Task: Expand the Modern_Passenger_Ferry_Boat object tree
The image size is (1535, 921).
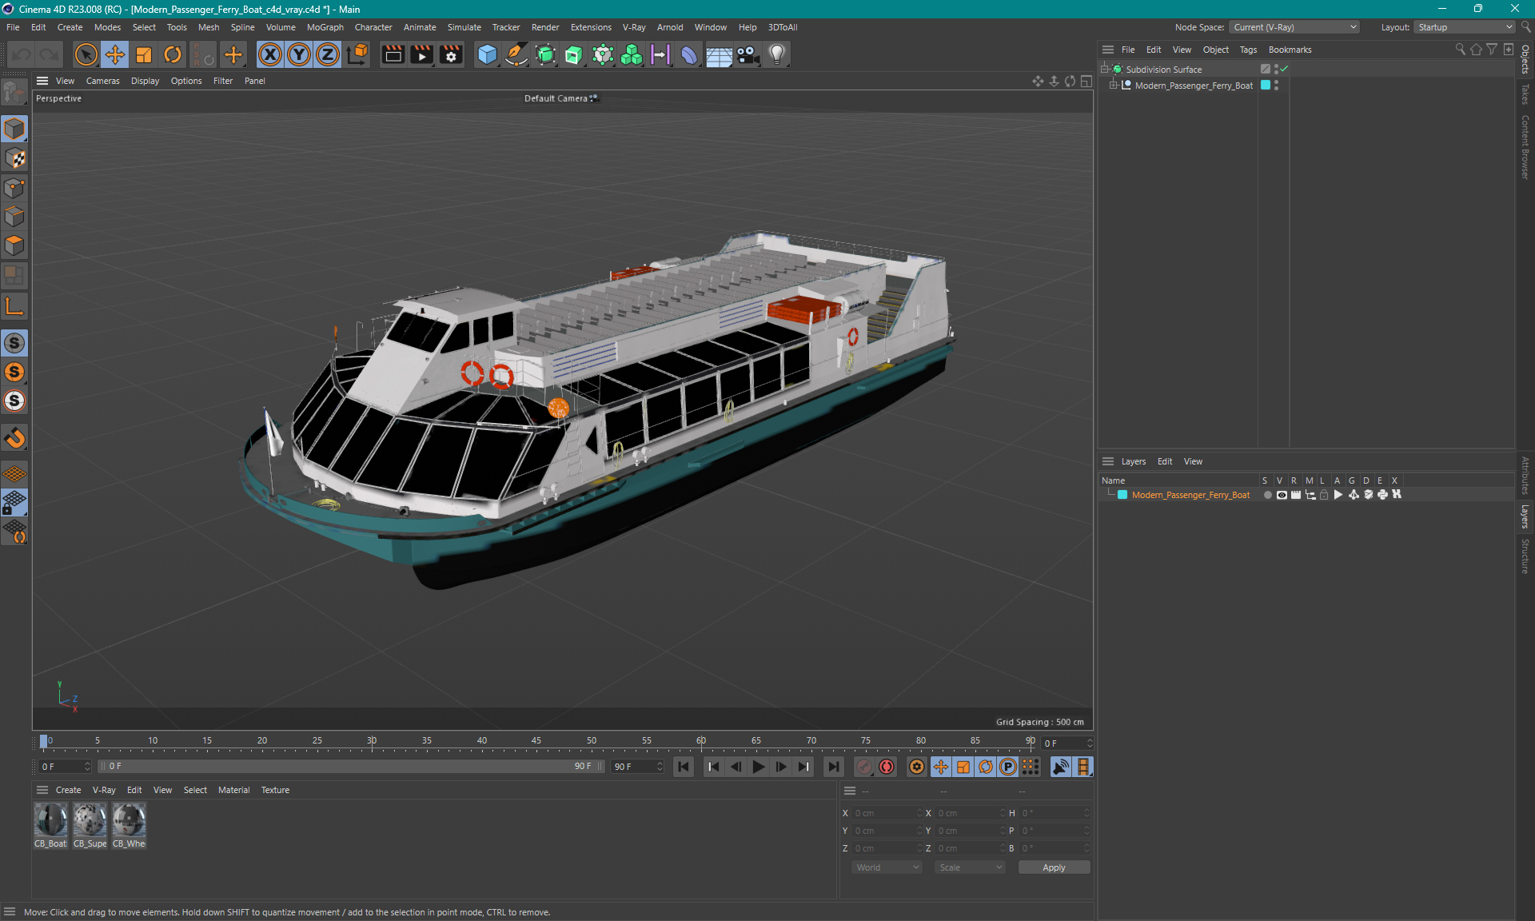Action: (1113, 86)
